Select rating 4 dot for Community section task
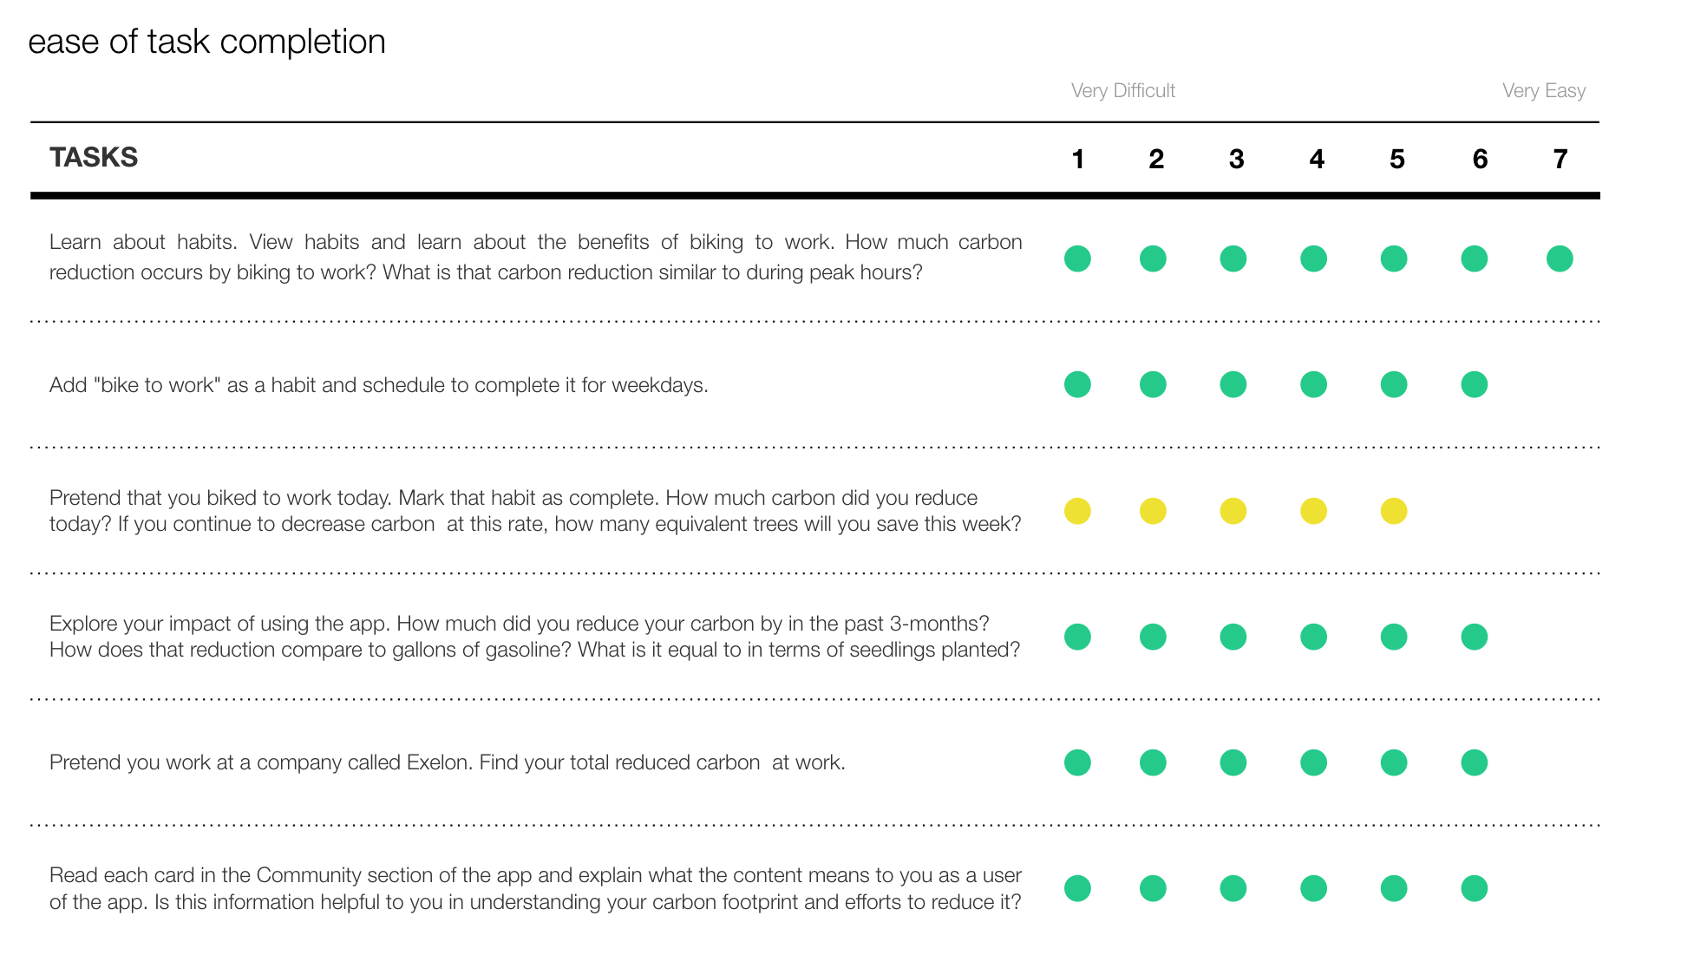The width and height of the screenshot is (1681, 968). click(x=1313, y=888)
